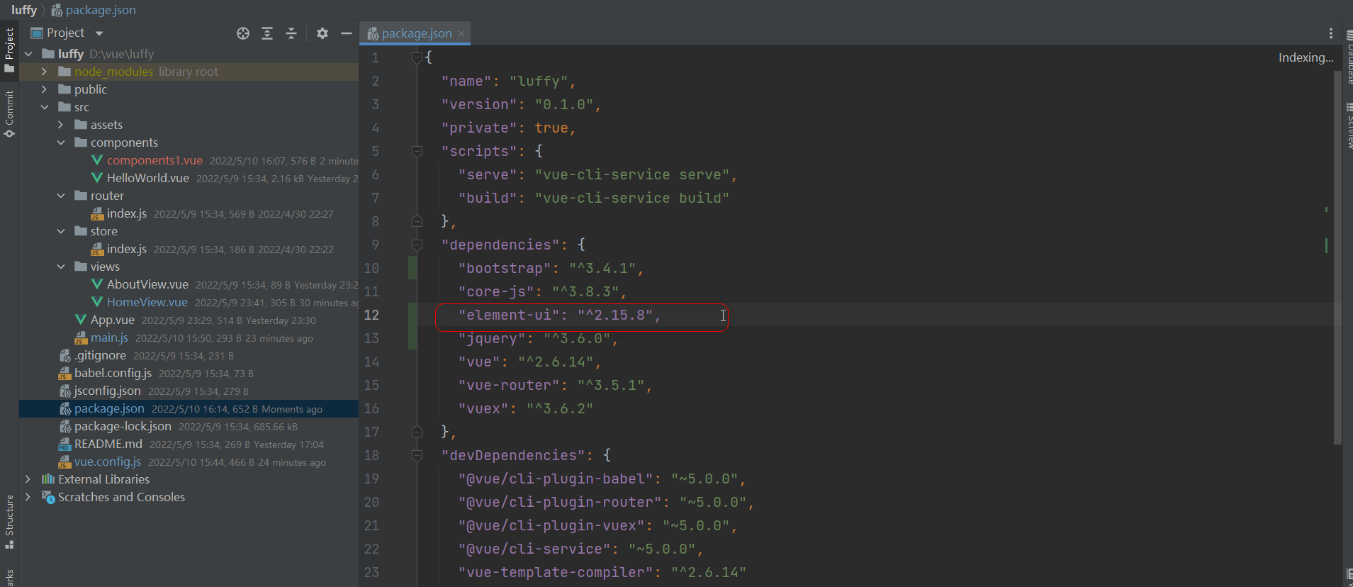The width and height of the screenshot is (1353, 587).
Task: Click fold end marker at line 8
Action: 417,221
